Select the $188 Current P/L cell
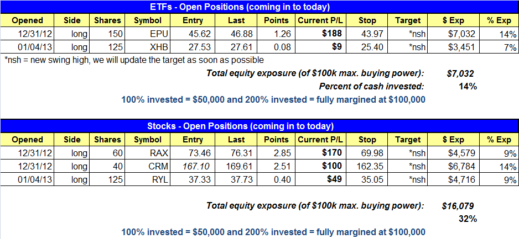 320,34
